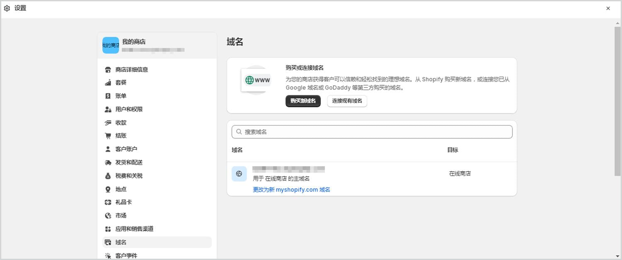Click the 应用和销售渠道 apps icon
This screenshot has height=260, width=622.
click(x=108, y=228)
